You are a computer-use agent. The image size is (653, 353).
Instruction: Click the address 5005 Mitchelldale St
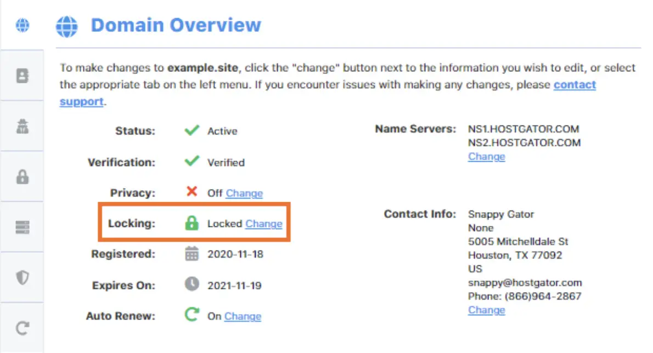[x=518, y=242]
